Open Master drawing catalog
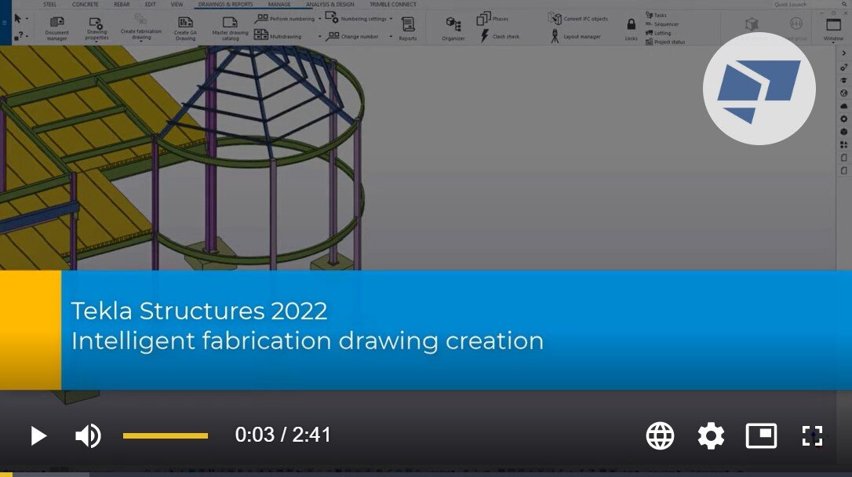The height and width of the screenshot is (477, 852). point(231,28)
